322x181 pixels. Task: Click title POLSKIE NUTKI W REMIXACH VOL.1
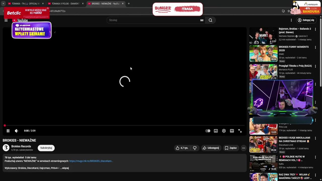tap(292, 158)
